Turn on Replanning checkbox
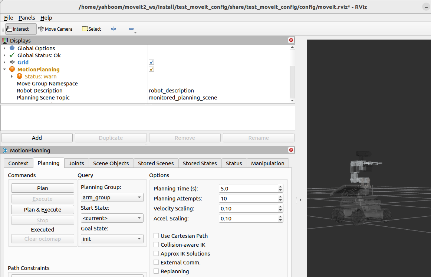The height and width of the screenshot is (277, 431). coord(156,271)
